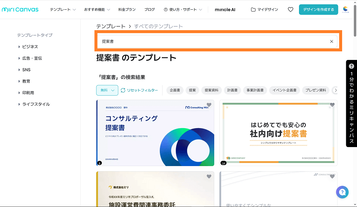The width and height of the screenshot is (357, 207).
Task: Open the 無料 price filter dropdown
Action: (107, 90)
